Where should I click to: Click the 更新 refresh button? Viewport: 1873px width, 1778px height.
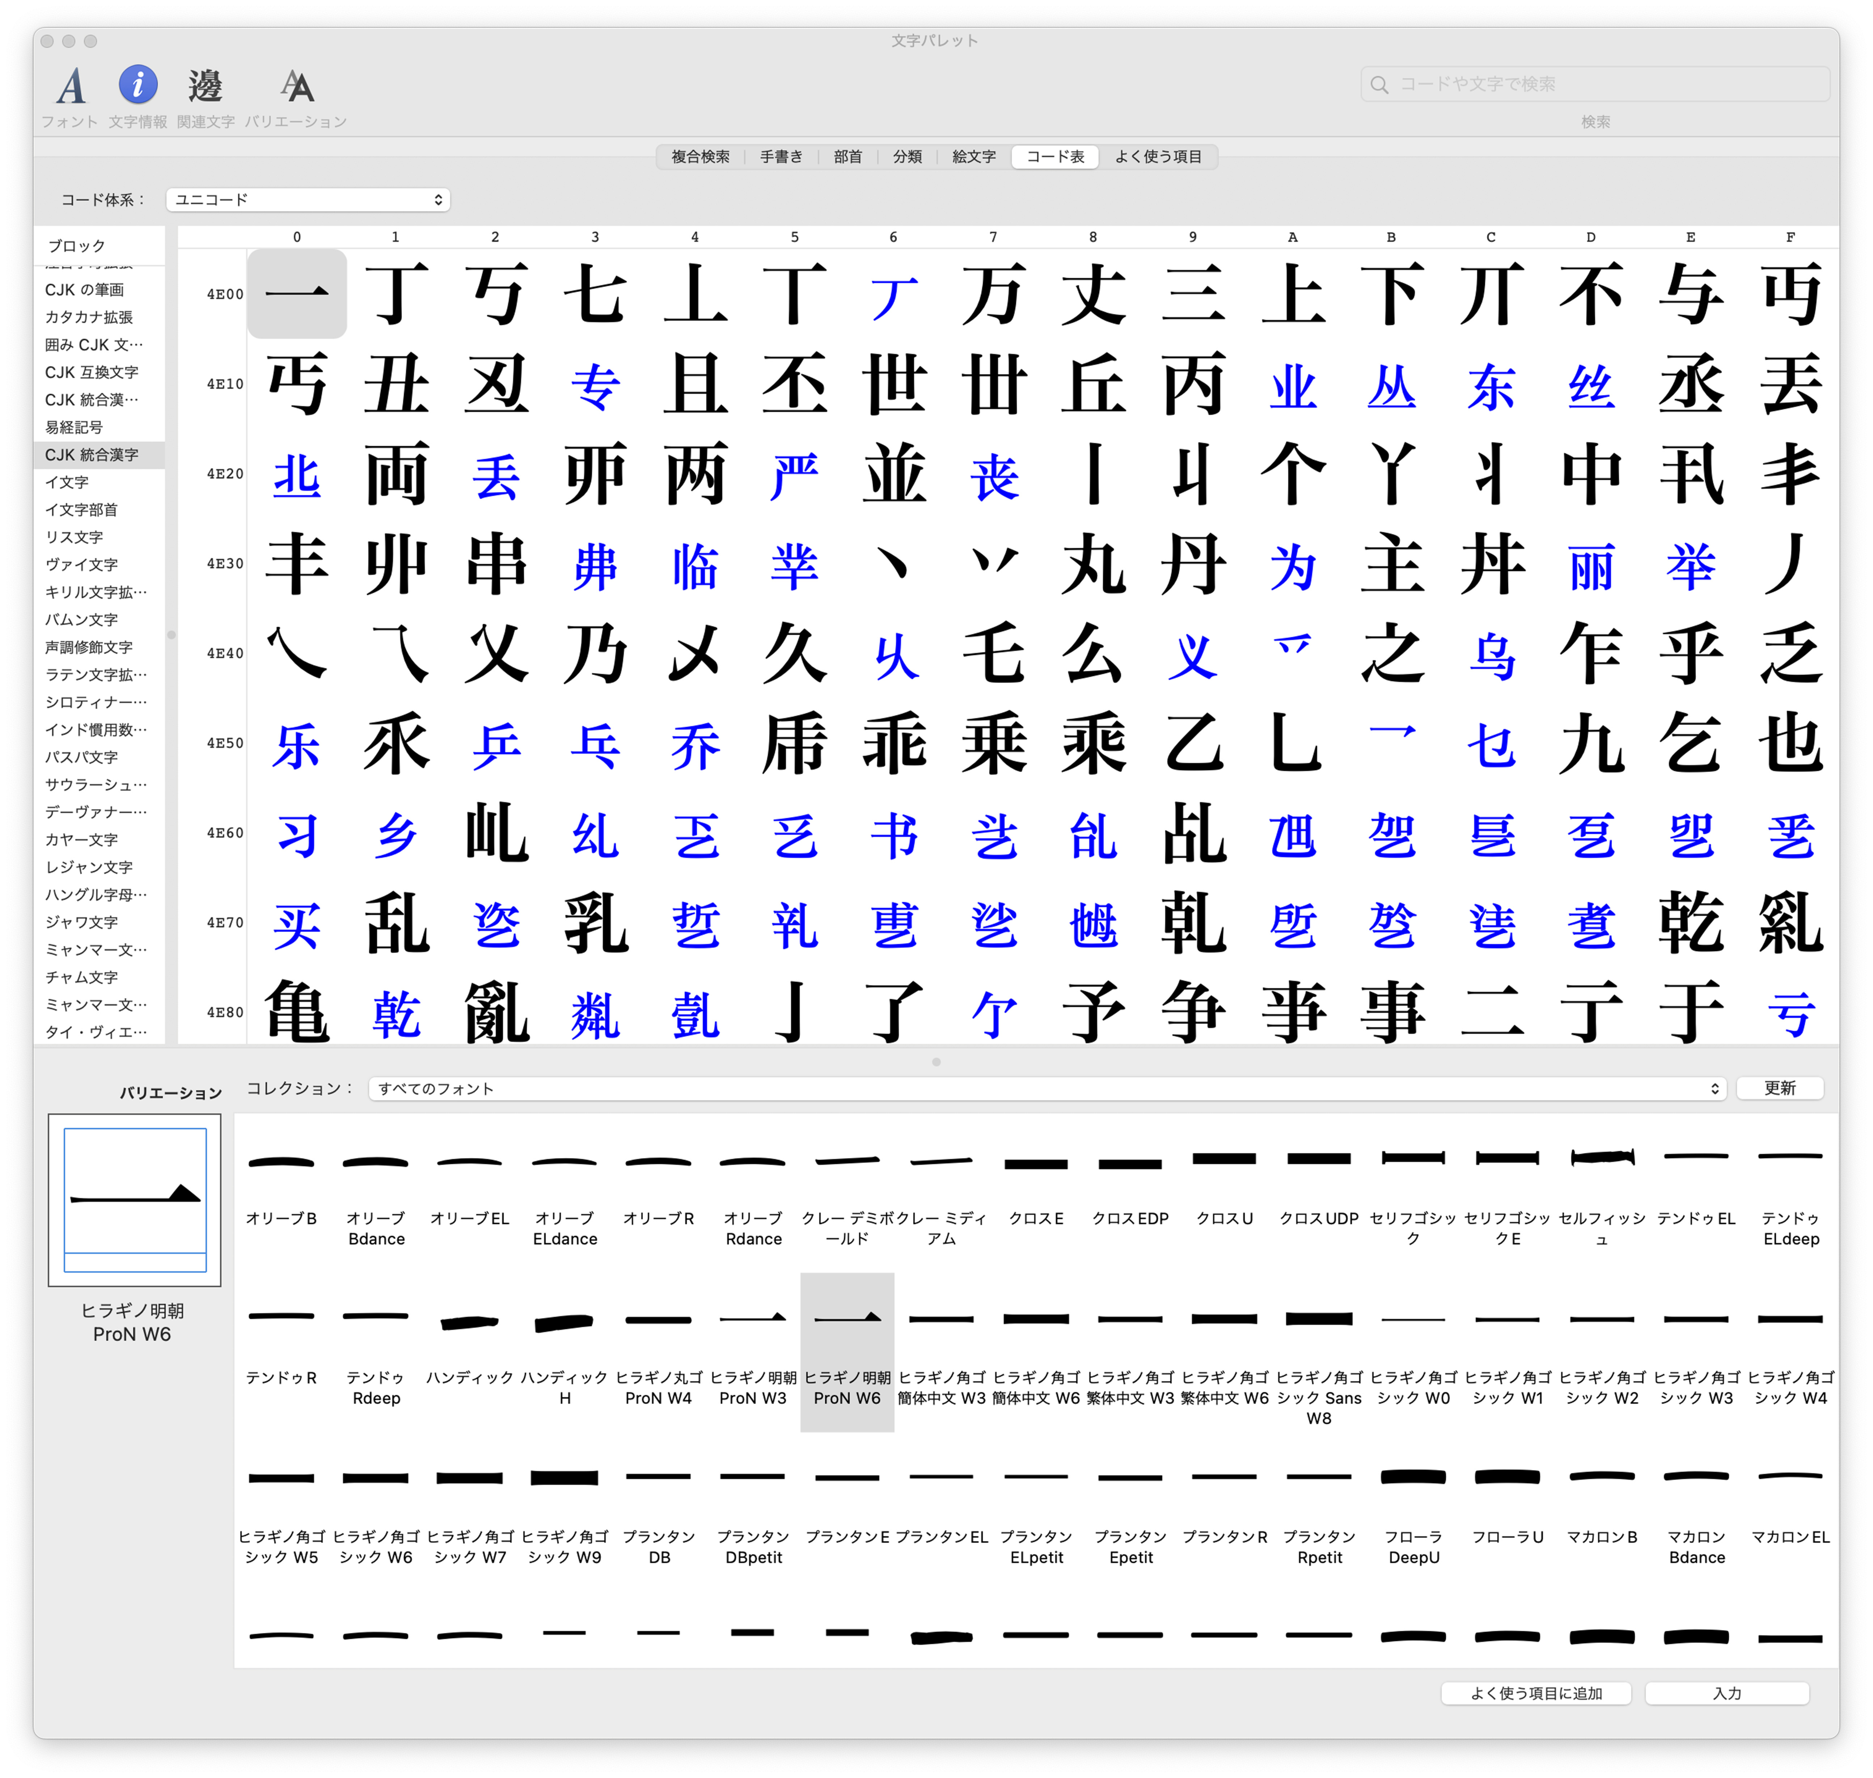(1779, 1088)
